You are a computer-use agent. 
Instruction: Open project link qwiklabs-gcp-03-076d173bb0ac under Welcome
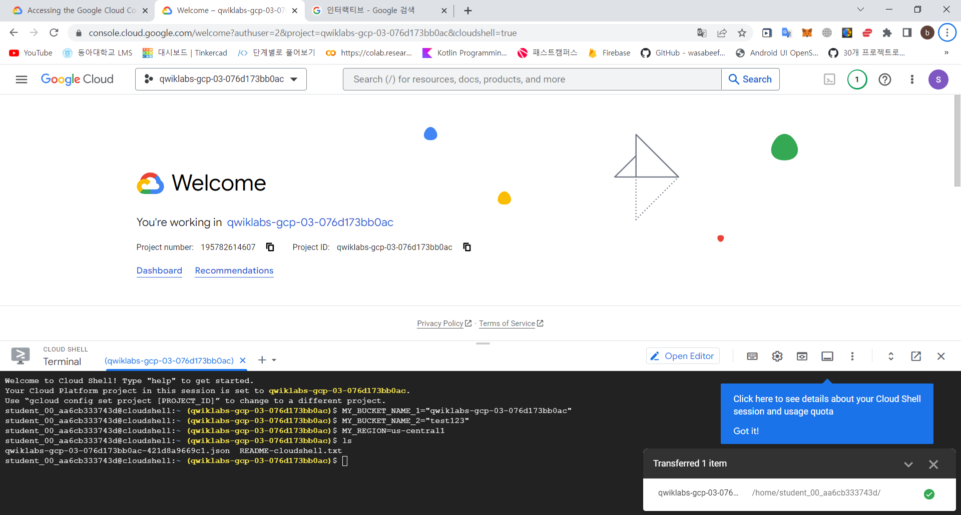click(310, 222)
